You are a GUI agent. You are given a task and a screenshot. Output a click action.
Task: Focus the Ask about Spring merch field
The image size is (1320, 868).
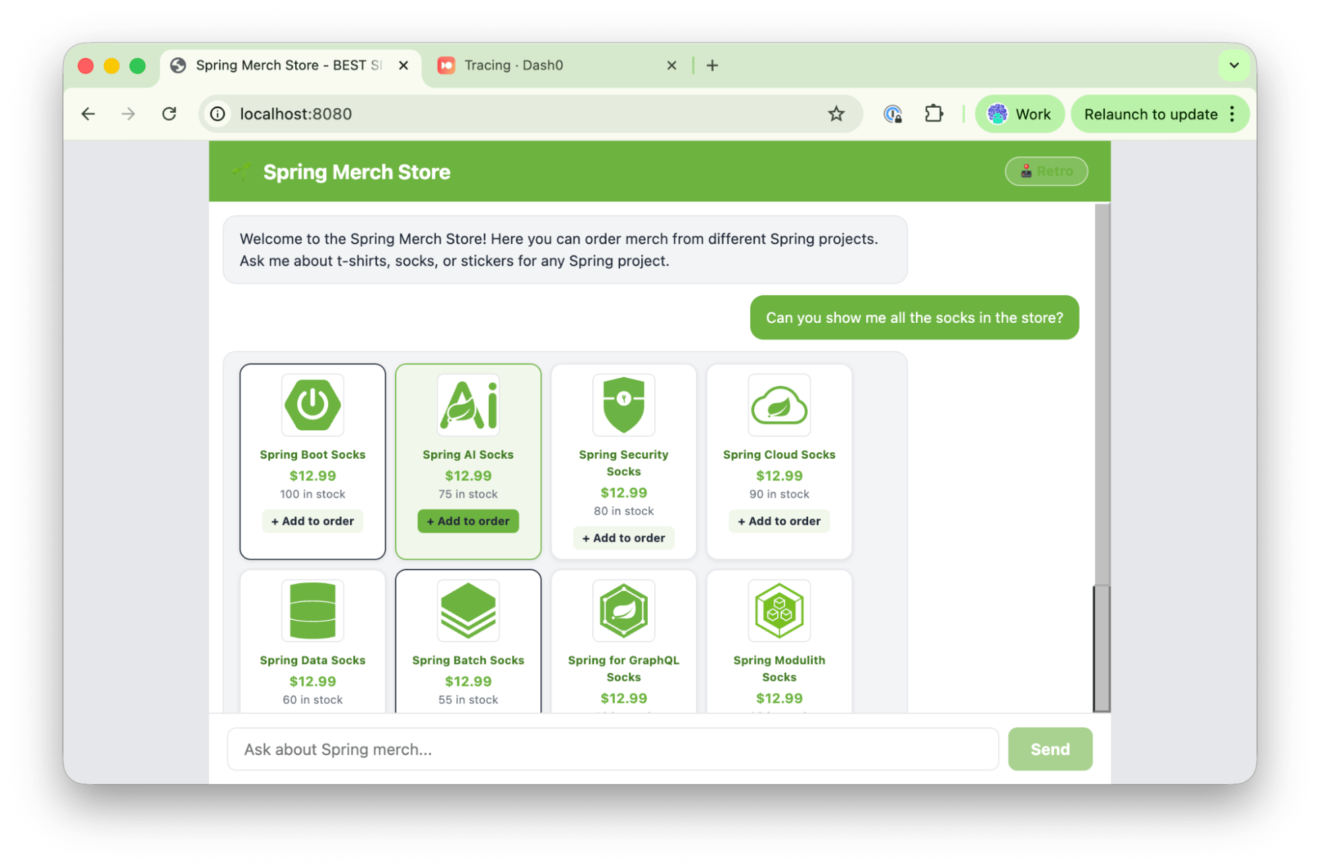pos(613,749)
